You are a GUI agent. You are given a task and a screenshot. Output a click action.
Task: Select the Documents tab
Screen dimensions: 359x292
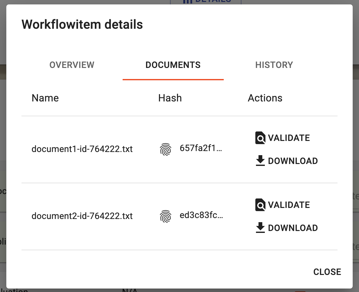pos(173,65)
